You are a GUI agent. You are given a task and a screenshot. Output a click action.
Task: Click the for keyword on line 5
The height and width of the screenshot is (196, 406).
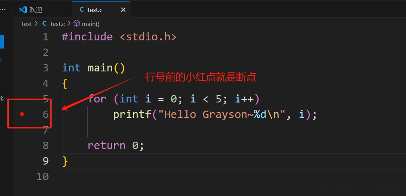pos(97,99)
